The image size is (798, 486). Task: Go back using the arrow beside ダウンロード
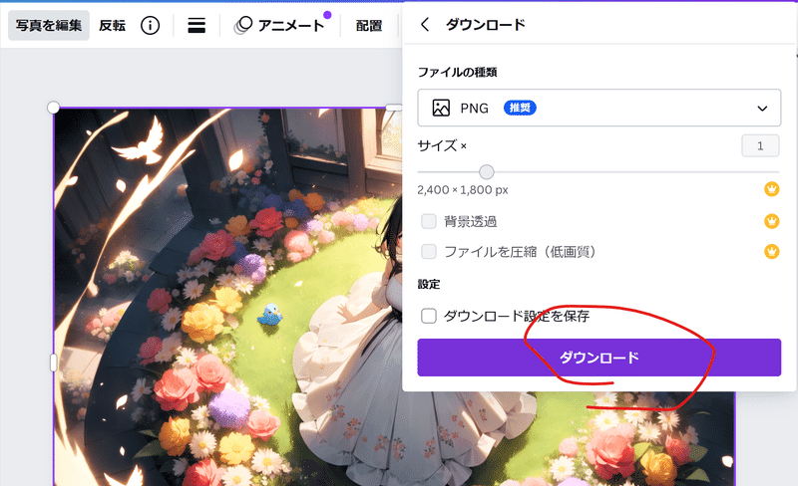click(425, 24)
